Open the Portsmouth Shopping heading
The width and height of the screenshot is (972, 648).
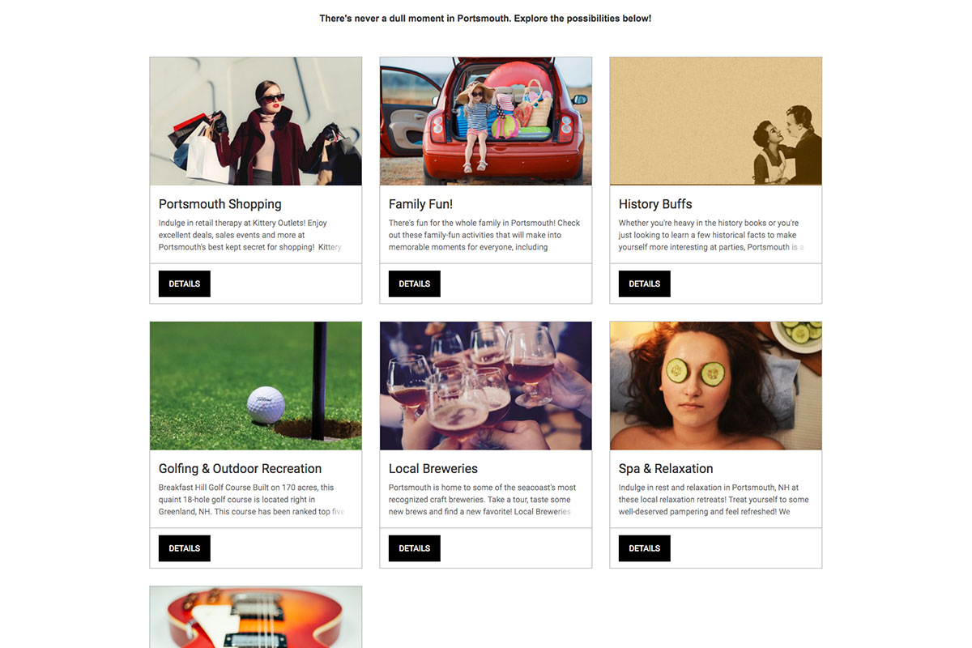click(220, 204)
